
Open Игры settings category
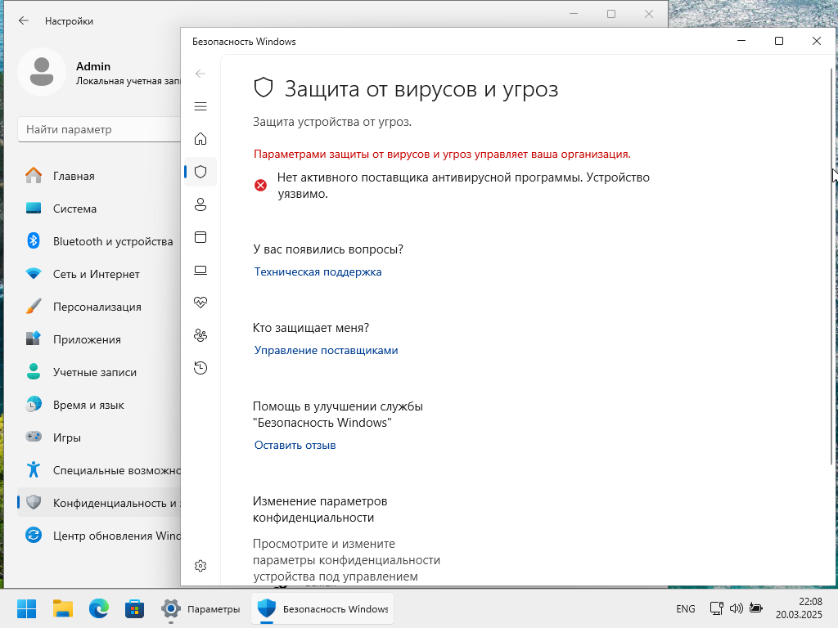coord(99,437)
